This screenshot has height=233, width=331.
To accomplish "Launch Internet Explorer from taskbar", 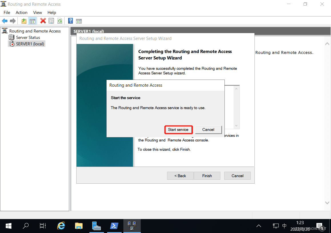I will (61, 226).
